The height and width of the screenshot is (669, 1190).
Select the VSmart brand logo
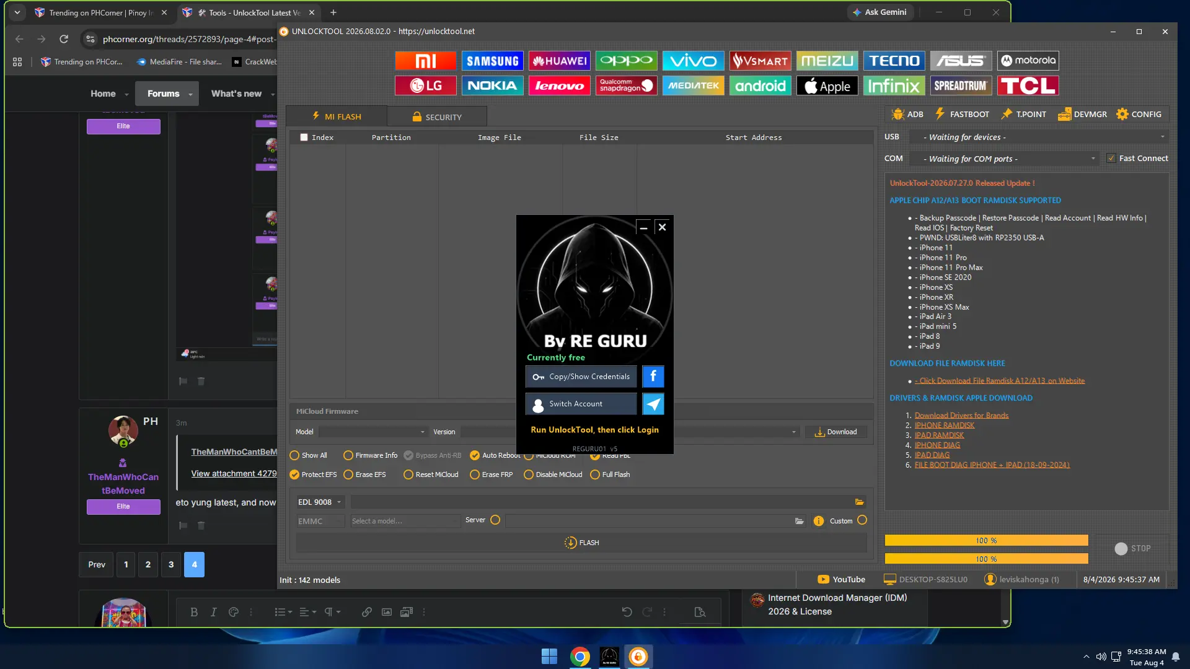760,61
